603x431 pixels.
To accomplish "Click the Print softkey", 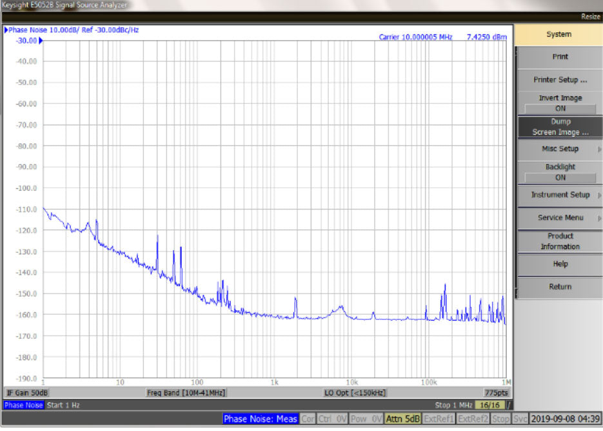I will click(x=560, y=57).
